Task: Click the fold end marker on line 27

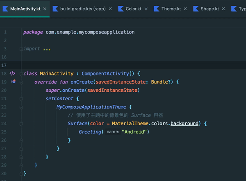Action: click(21, 149)
